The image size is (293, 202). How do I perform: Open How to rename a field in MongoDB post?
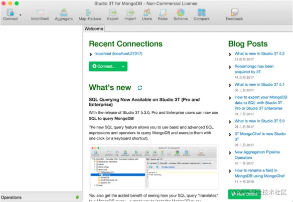tap(259, 173)
